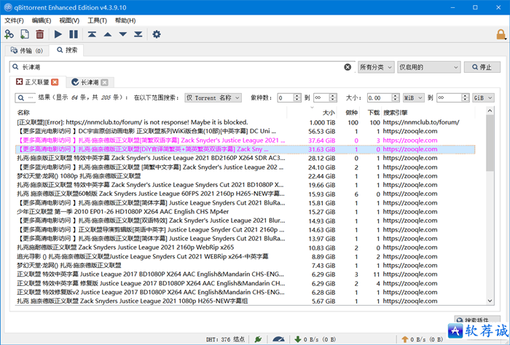Open maximum size GiB unit dropdown
Image resolution: width=510 pixels, height=345 pixels.
483,98
